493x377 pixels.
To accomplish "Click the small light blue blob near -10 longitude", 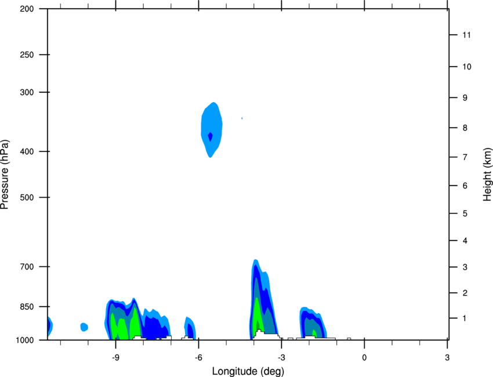I will 84,327.
